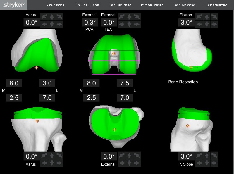Click the upper-right diagonal arrow beside tibial Varus (bottom-left)
The width and height of the screenshot is (234, 174).
59,156
